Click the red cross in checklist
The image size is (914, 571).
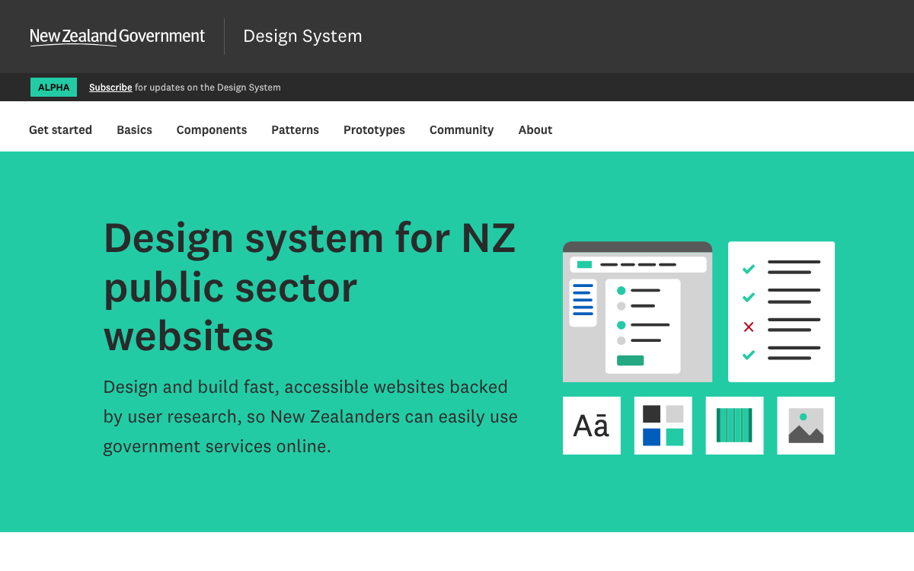click(749, 327)
